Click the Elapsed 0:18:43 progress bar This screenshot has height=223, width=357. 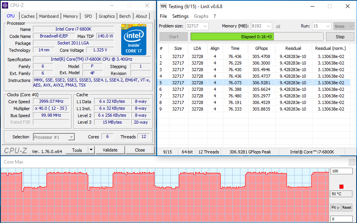coord(257,37)
